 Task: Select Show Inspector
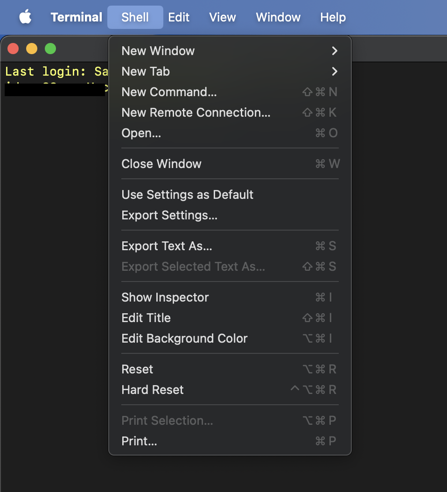coord(230,297)
